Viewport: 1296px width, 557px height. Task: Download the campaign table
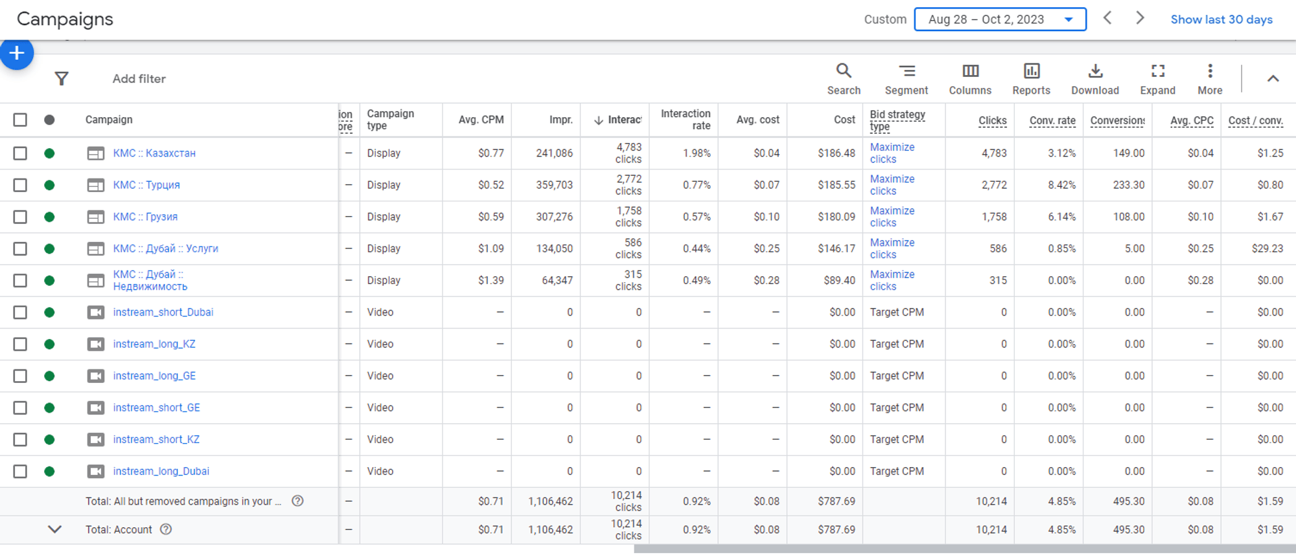tap(1095, 79)
